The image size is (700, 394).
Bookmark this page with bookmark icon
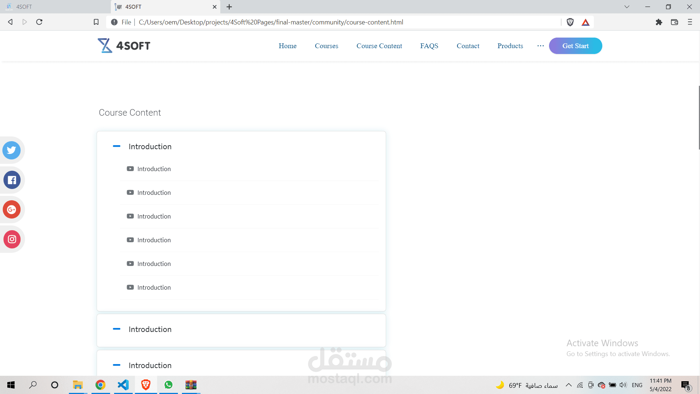(x=96, y=22)
